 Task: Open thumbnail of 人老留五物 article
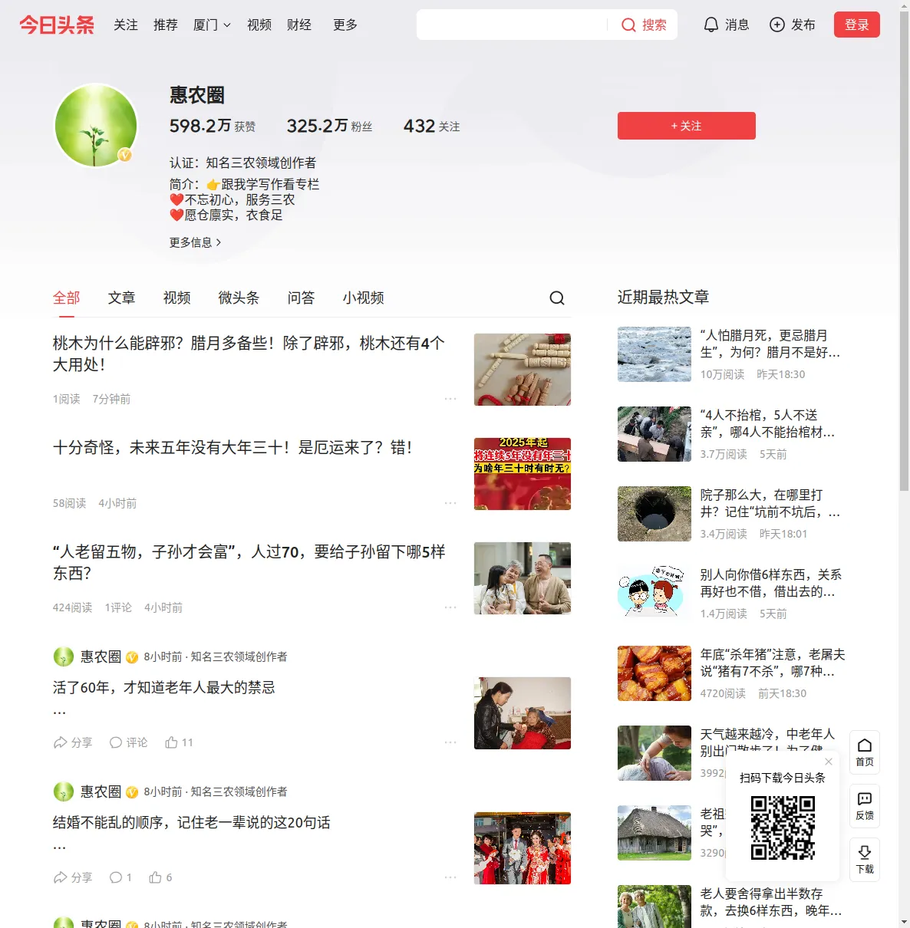[523, 578]
